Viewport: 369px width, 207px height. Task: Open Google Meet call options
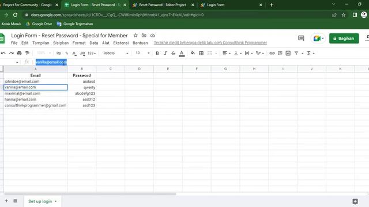click(319, 39)
